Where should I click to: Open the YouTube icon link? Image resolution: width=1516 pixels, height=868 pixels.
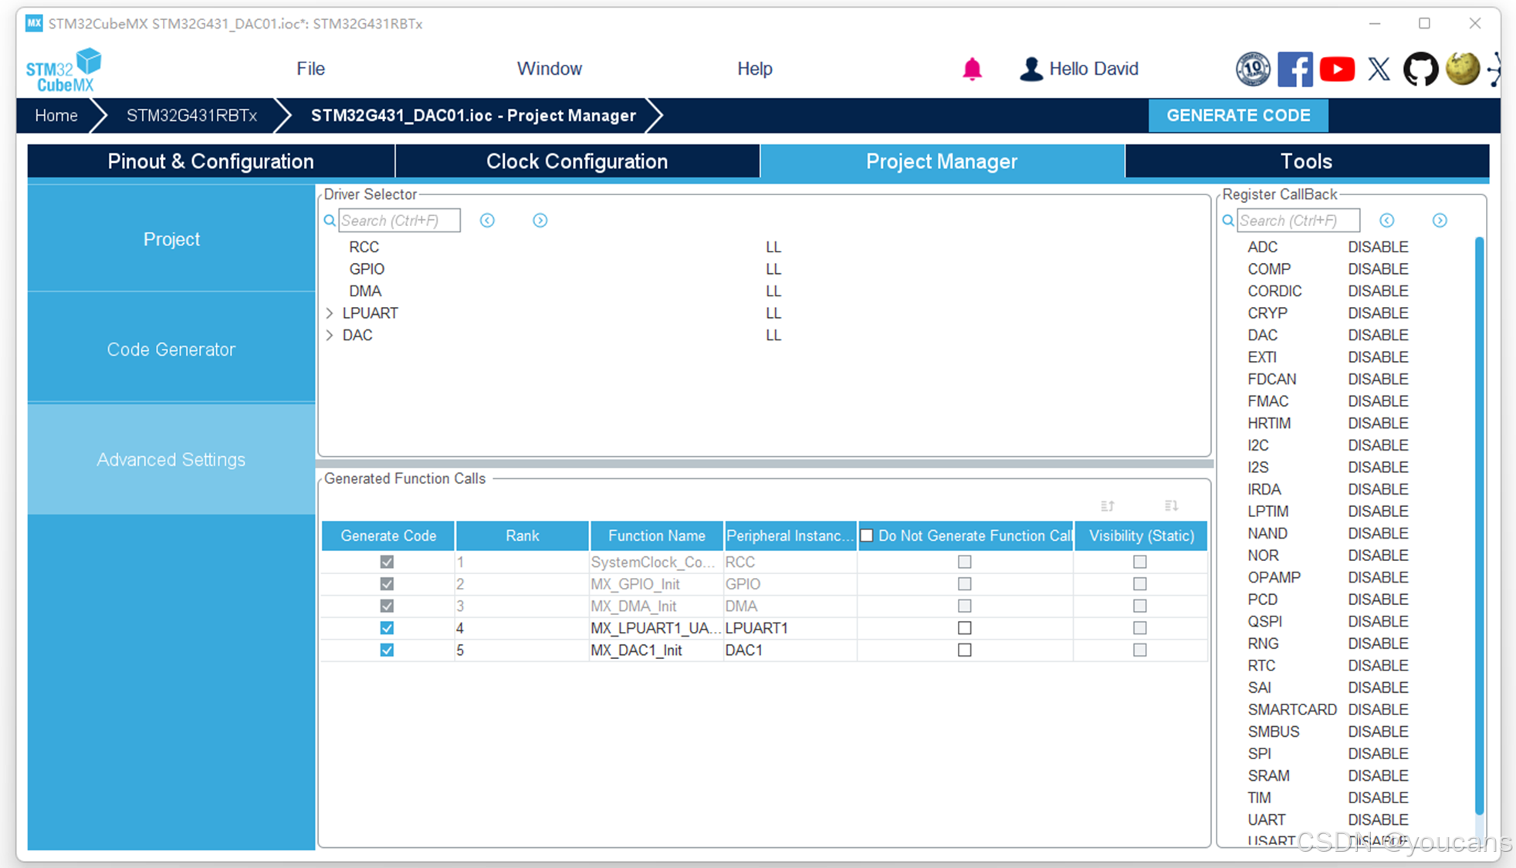coord(1337,69)
